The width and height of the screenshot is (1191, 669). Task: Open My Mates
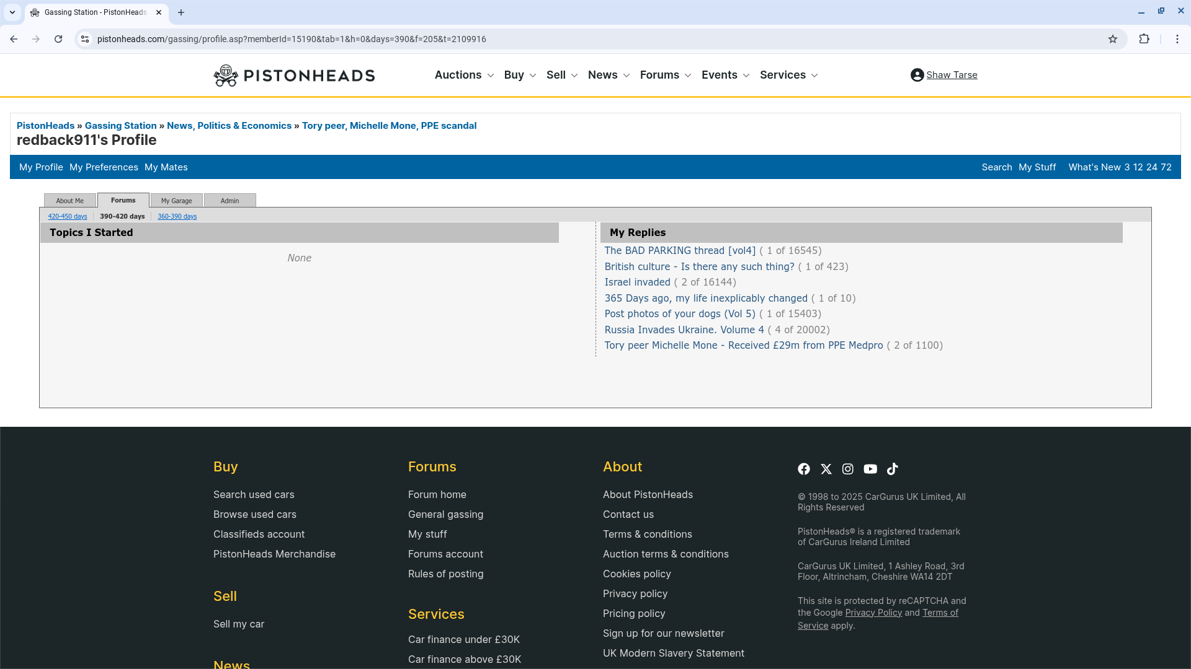coord(166,167)
